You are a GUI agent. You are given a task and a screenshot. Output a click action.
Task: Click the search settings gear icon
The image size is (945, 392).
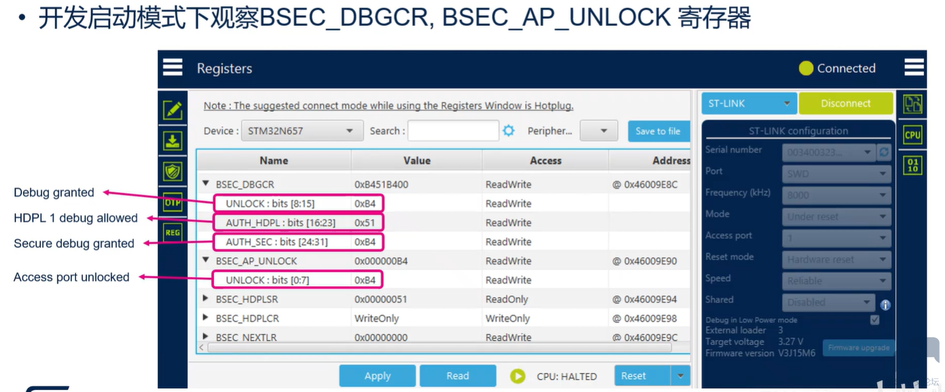[508, 131]
